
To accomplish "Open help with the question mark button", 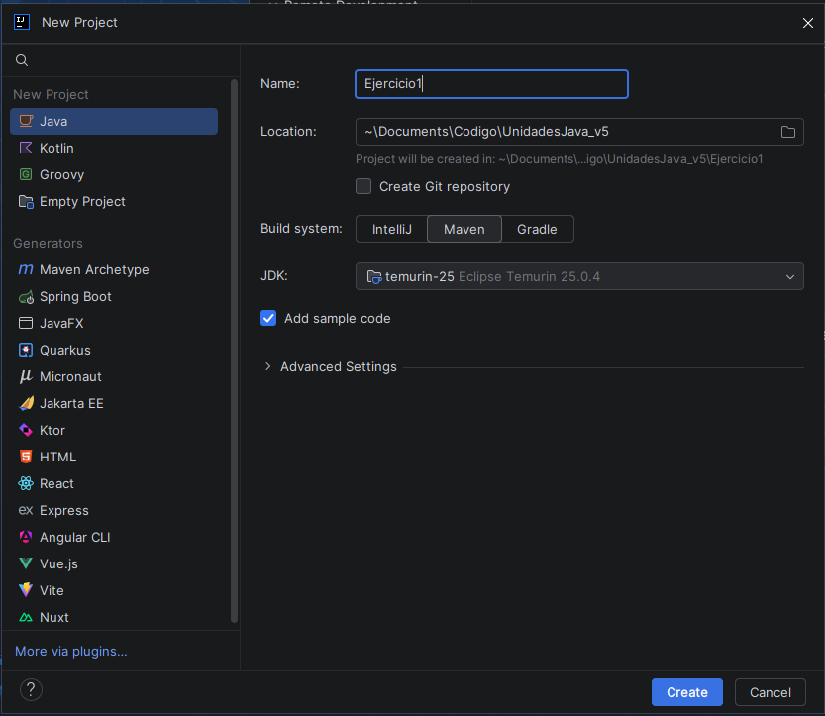I will (x=31, y=689).
